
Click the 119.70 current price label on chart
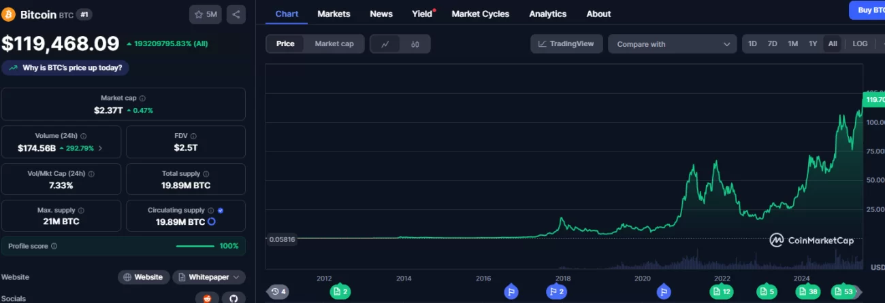click(x=873, y=100)
